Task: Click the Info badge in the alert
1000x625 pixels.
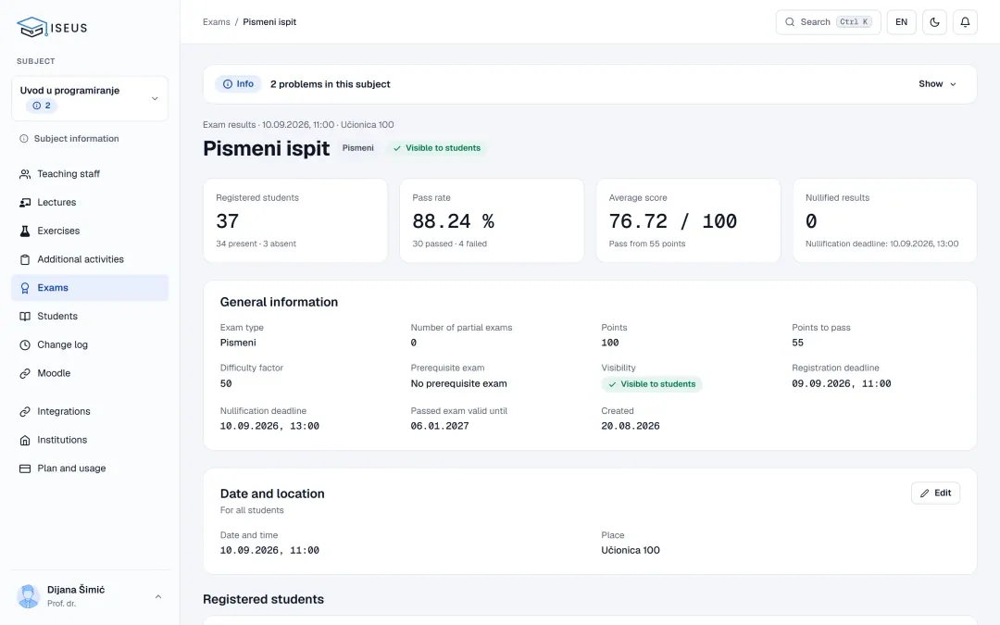Action: pos(239,84)
